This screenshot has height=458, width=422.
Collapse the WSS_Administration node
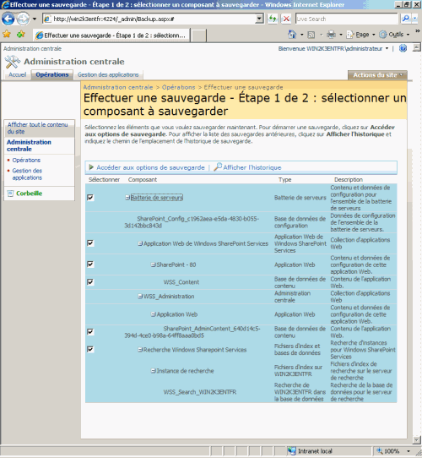[140, 297]
